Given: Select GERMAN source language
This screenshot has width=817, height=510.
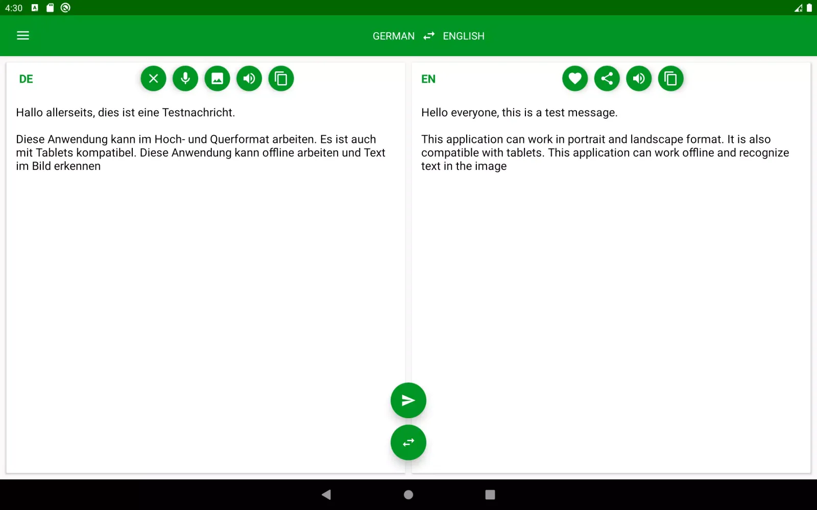Looking at the screenshot, I should (x=393, y=36).
